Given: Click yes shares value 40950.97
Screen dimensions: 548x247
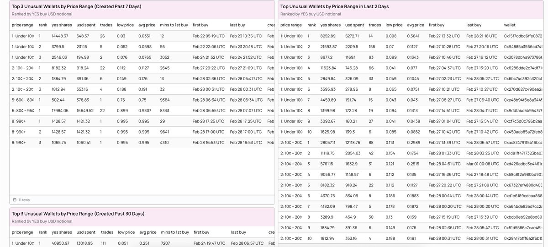Looking at the screenshot, I should (x=61, y=243).
